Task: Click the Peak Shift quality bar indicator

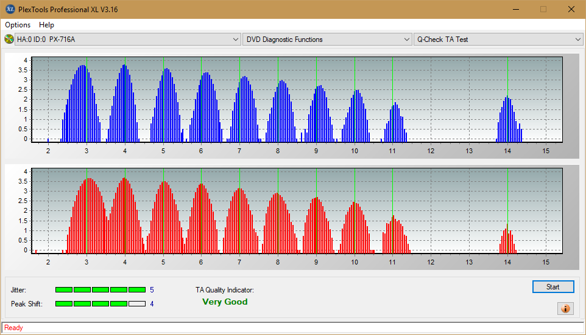Action: [100, 303]
